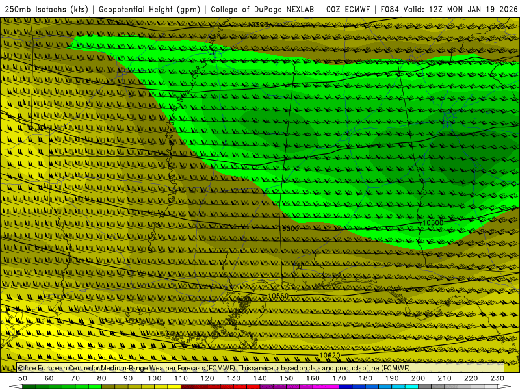Click the 10620 height contour label
This screenshot has width=520, height=390.
tap(330, 355)
